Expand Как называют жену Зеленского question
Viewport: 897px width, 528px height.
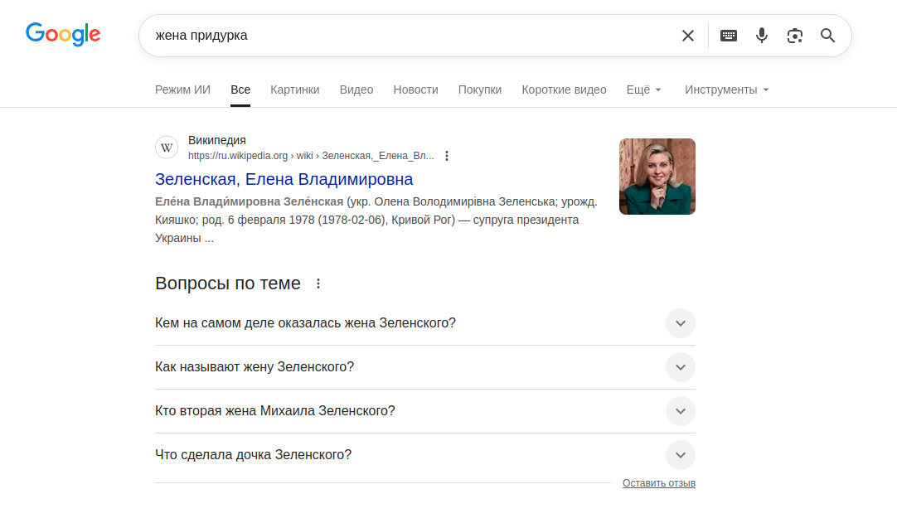coord(680,367)
